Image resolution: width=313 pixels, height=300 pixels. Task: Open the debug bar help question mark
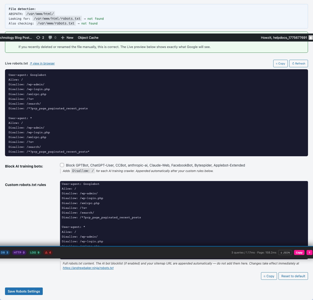(309, 252)
